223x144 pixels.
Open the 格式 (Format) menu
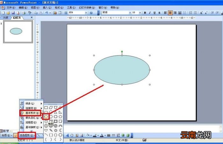pyautogui.click(x=59, y=8)
